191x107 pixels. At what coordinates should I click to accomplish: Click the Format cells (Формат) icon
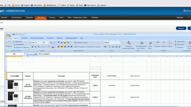170,43
